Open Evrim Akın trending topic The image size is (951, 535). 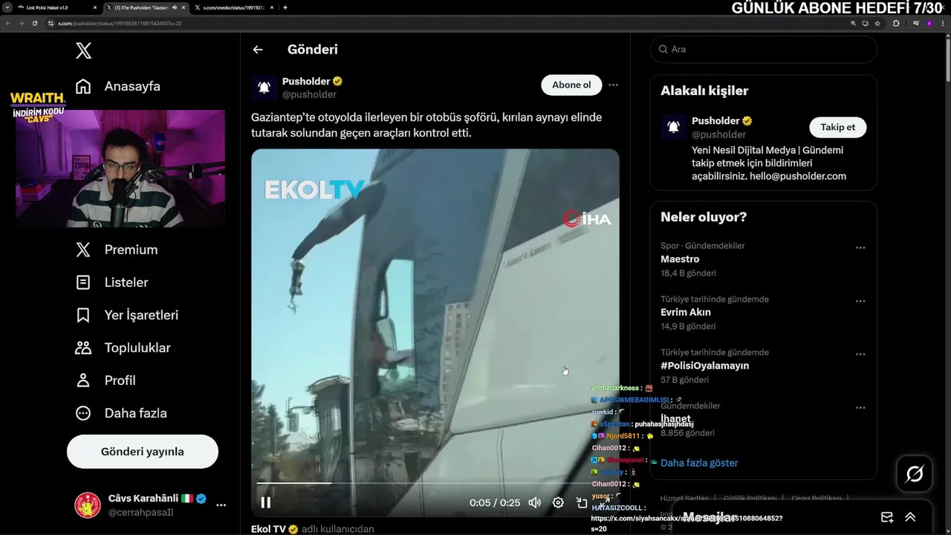point(686,312)
